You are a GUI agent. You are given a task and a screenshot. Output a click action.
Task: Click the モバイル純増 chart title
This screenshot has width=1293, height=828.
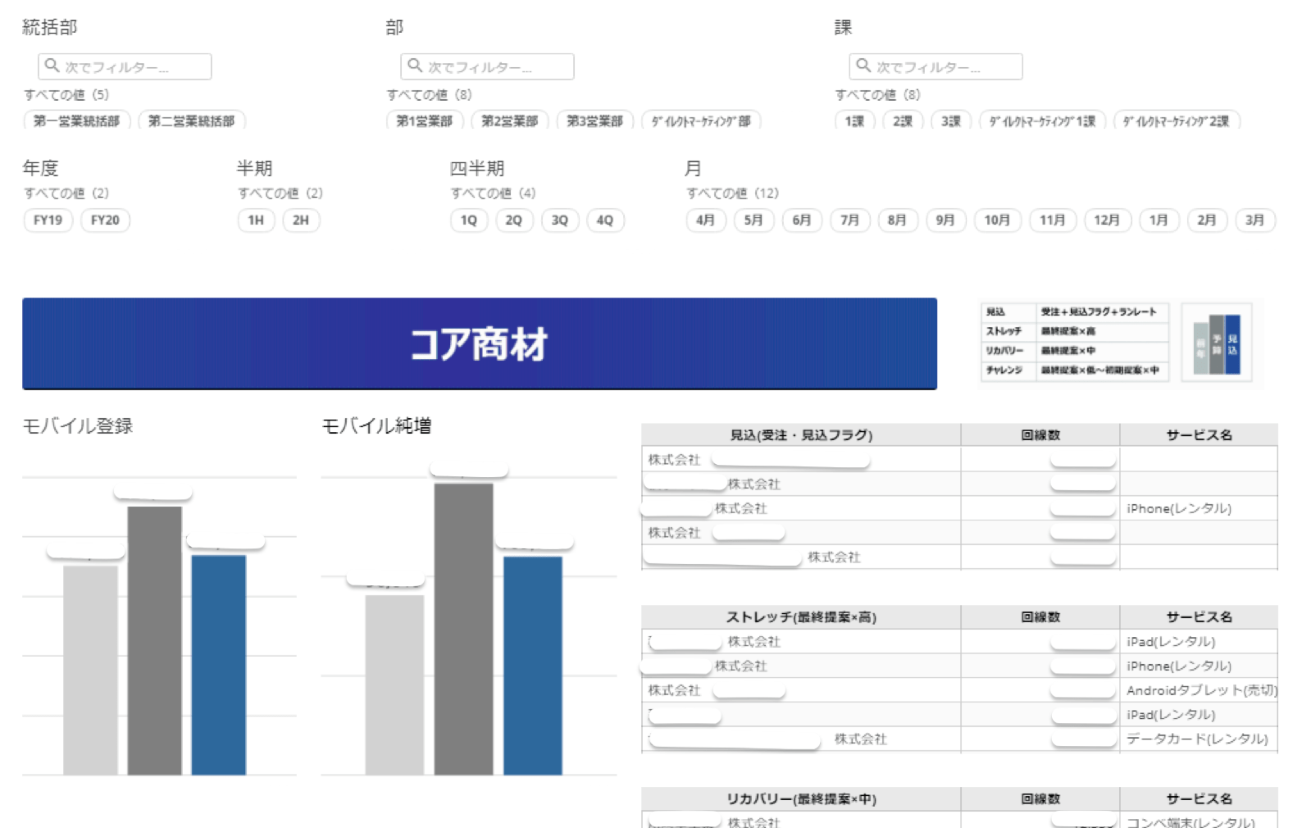(376, 425)
